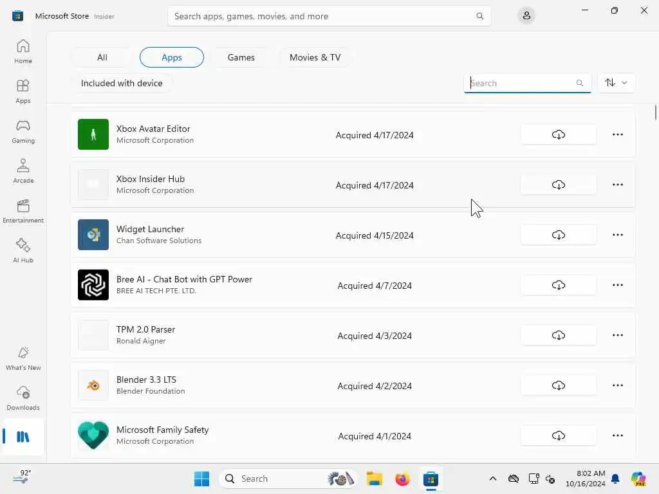
Task: Download Blender 3.3 LTS via cloud icon
Action: pos(558,386)
